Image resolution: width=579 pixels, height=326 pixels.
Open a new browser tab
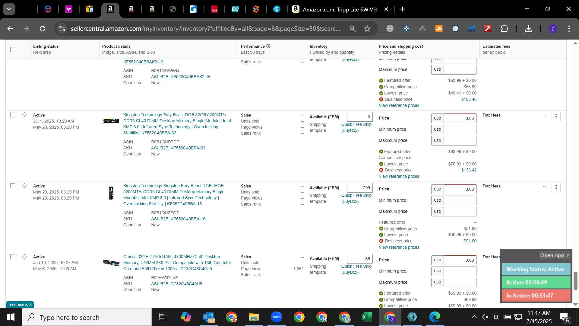(x=403, y=9)
